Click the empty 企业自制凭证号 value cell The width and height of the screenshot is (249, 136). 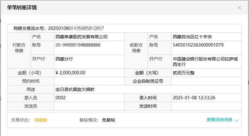[206, 81]
